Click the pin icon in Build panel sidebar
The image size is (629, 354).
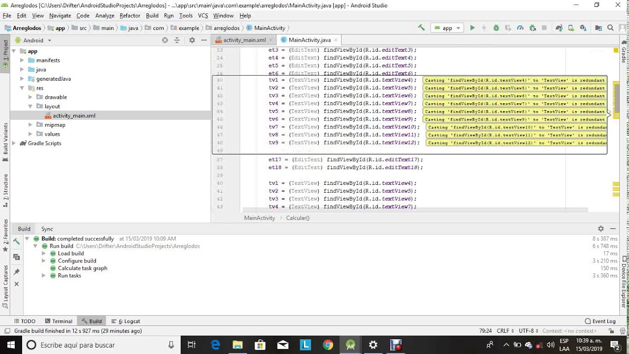16,271
